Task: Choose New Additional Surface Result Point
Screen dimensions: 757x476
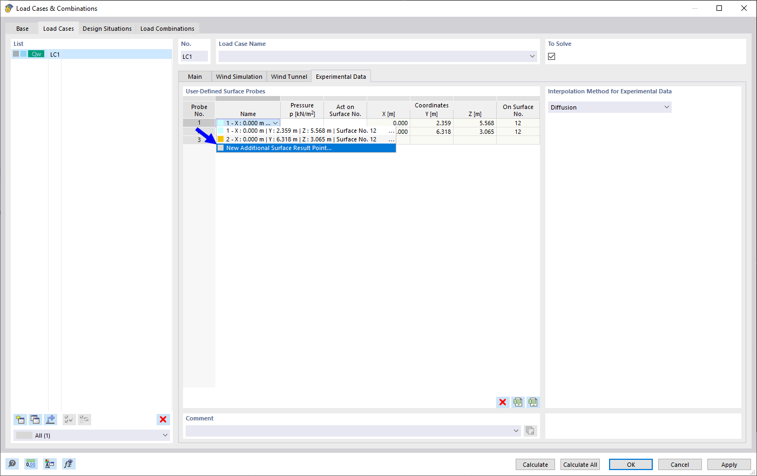Action: click(x=306, y=148)
